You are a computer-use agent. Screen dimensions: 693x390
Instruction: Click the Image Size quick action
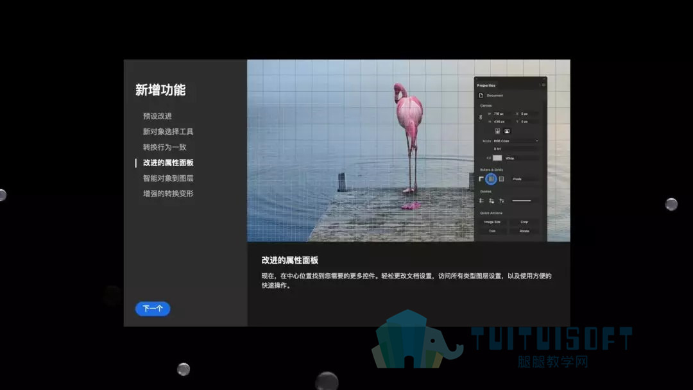pos(492,222)
